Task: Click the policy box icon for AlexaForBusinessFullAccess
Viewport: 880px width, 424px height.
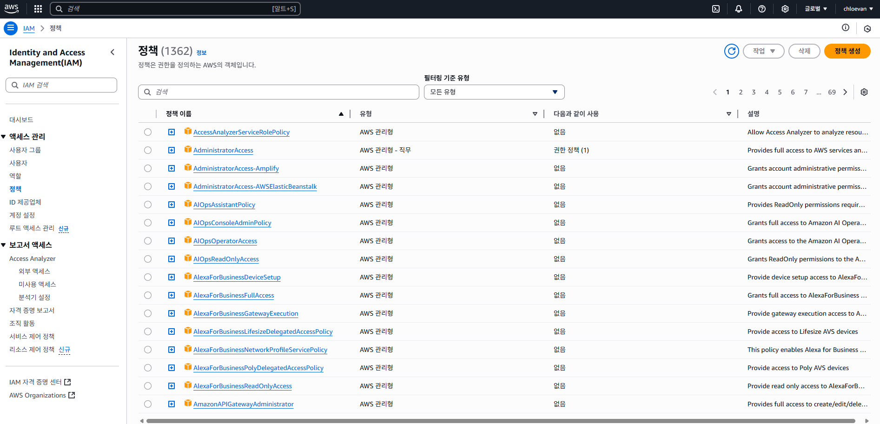Action: pos(188,294)
